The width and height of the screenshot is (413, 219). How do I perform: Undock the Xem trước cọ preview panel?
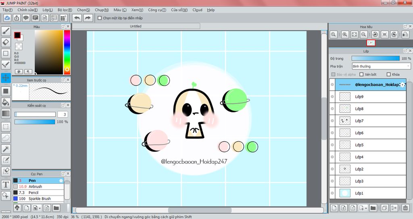(x=63, y=80)
